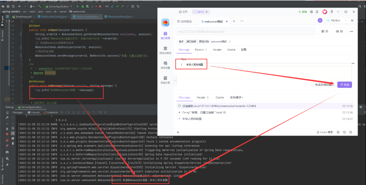Open the Cookie tab in request section
The height and width of the screenshot is (185, 366).
click(231, 50)
